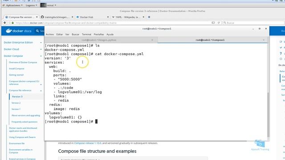
Task: Expand Compose (docker-compose) CLI reference item
Action: pyautogui.click(x=41, y=84)
